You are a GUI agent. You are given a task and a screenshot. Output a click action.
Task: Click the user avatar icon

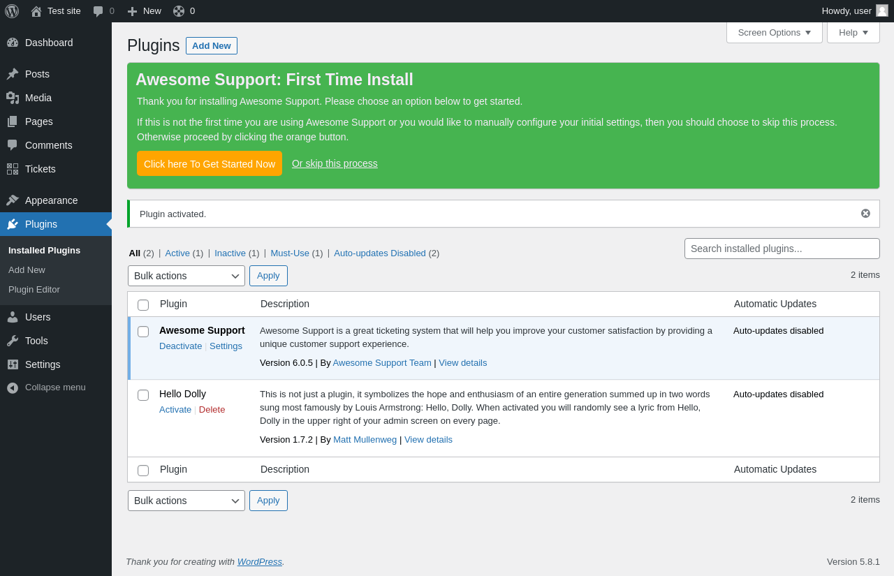pos(882,10)
